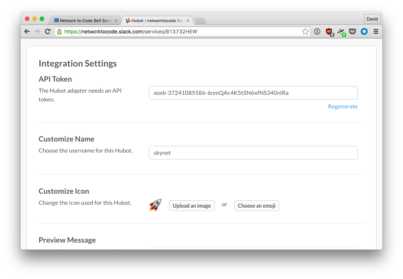Focus the API token input field
The height and width of the screenshot is (279, 403).
(253, 93)
